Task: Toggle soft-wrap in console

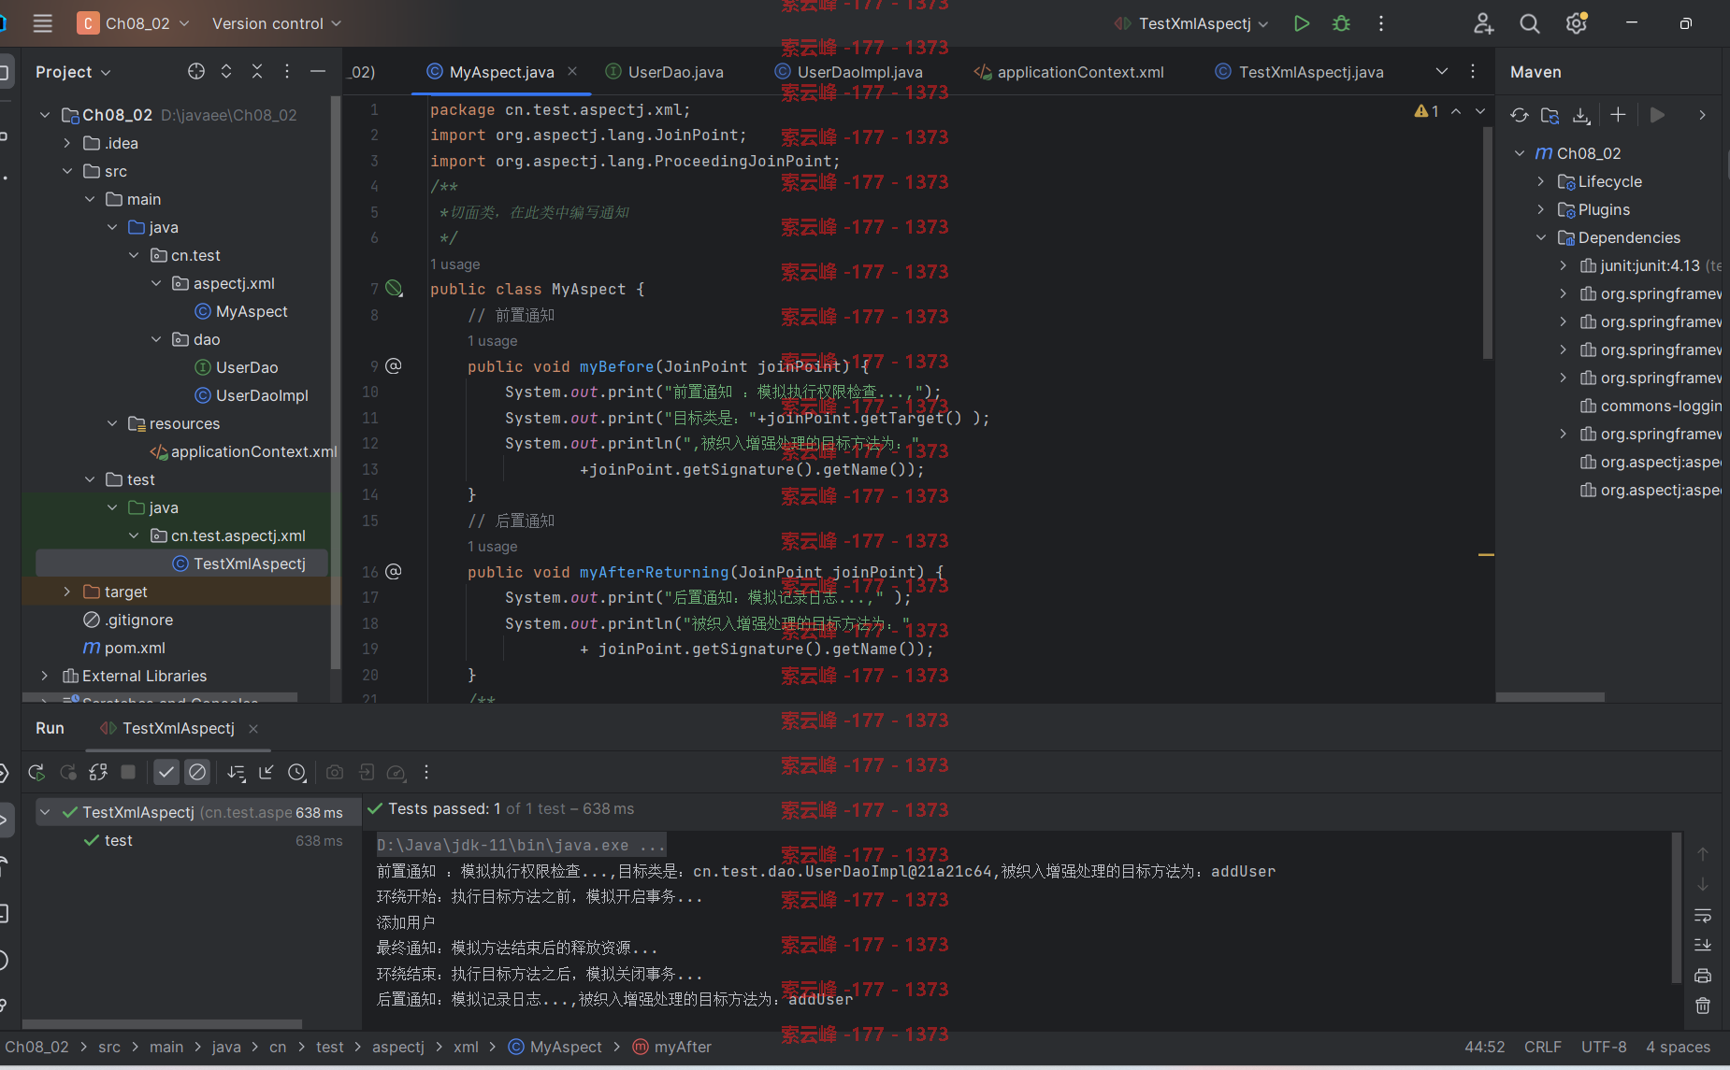Action: pos(1703,916)
